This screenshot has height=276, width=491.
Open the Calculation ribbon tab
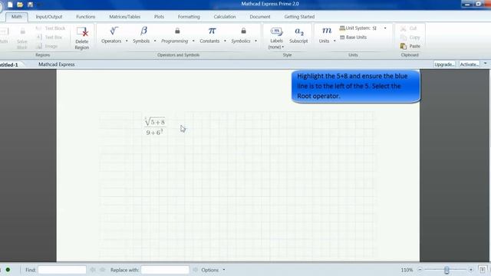pyautogui.click(x=225, y=17)
